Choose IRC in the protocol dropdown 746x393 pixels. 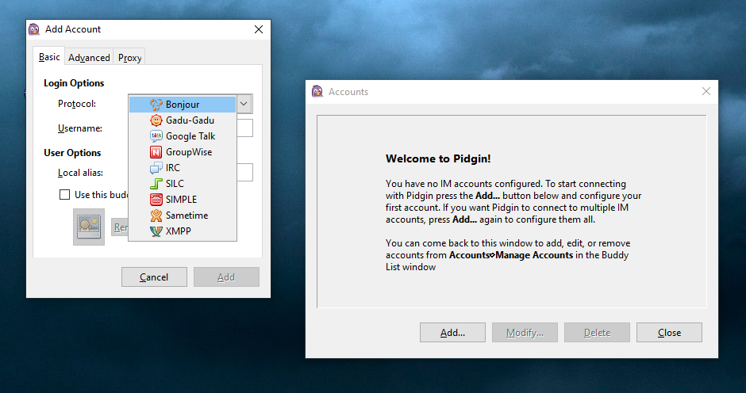[183, 168]
